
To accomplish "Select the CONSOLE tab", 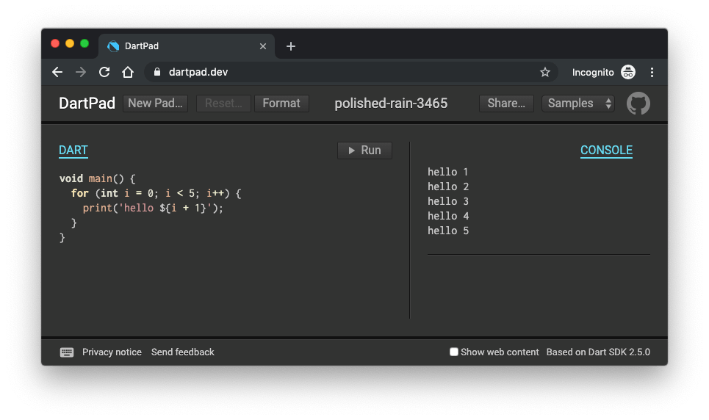I will (606, 151).
